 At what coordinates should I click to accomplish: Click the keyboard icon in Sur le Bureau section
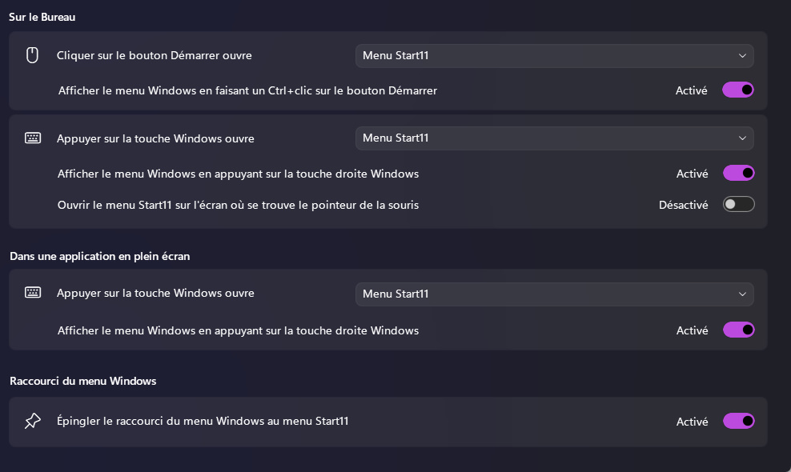(32, 138)
